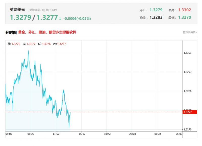Click the change value -0.0006(-0.05%)
Viewport: 202px width, 146px height.
(x=77, y=18)
